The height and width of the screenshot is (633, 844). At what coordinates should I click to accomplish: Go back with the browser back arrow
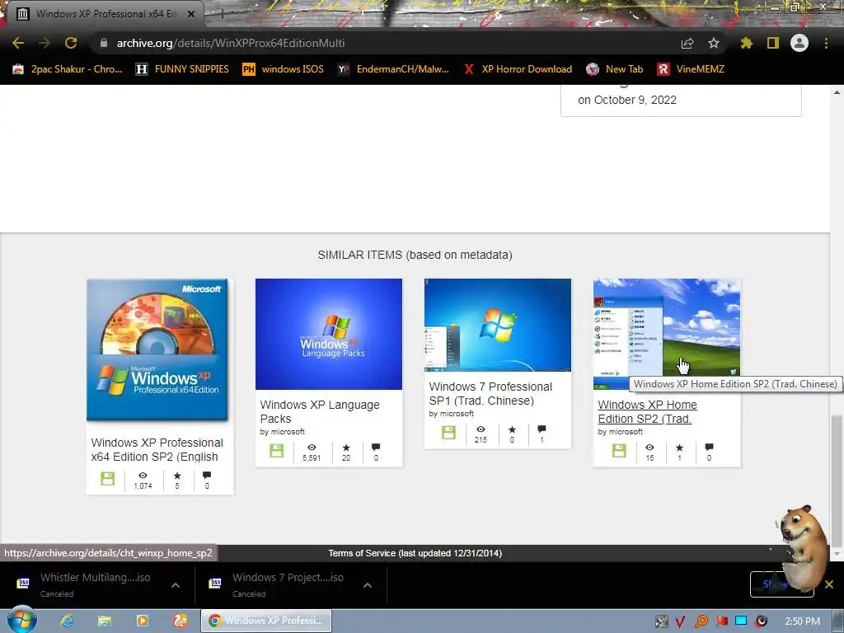tap(18, 43)
